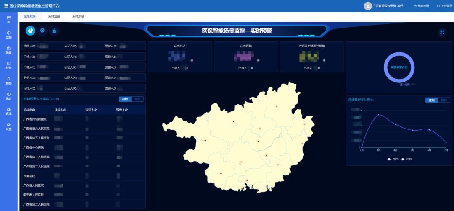
Task: Click the alarm siren round icon
Action: point(54,31)
